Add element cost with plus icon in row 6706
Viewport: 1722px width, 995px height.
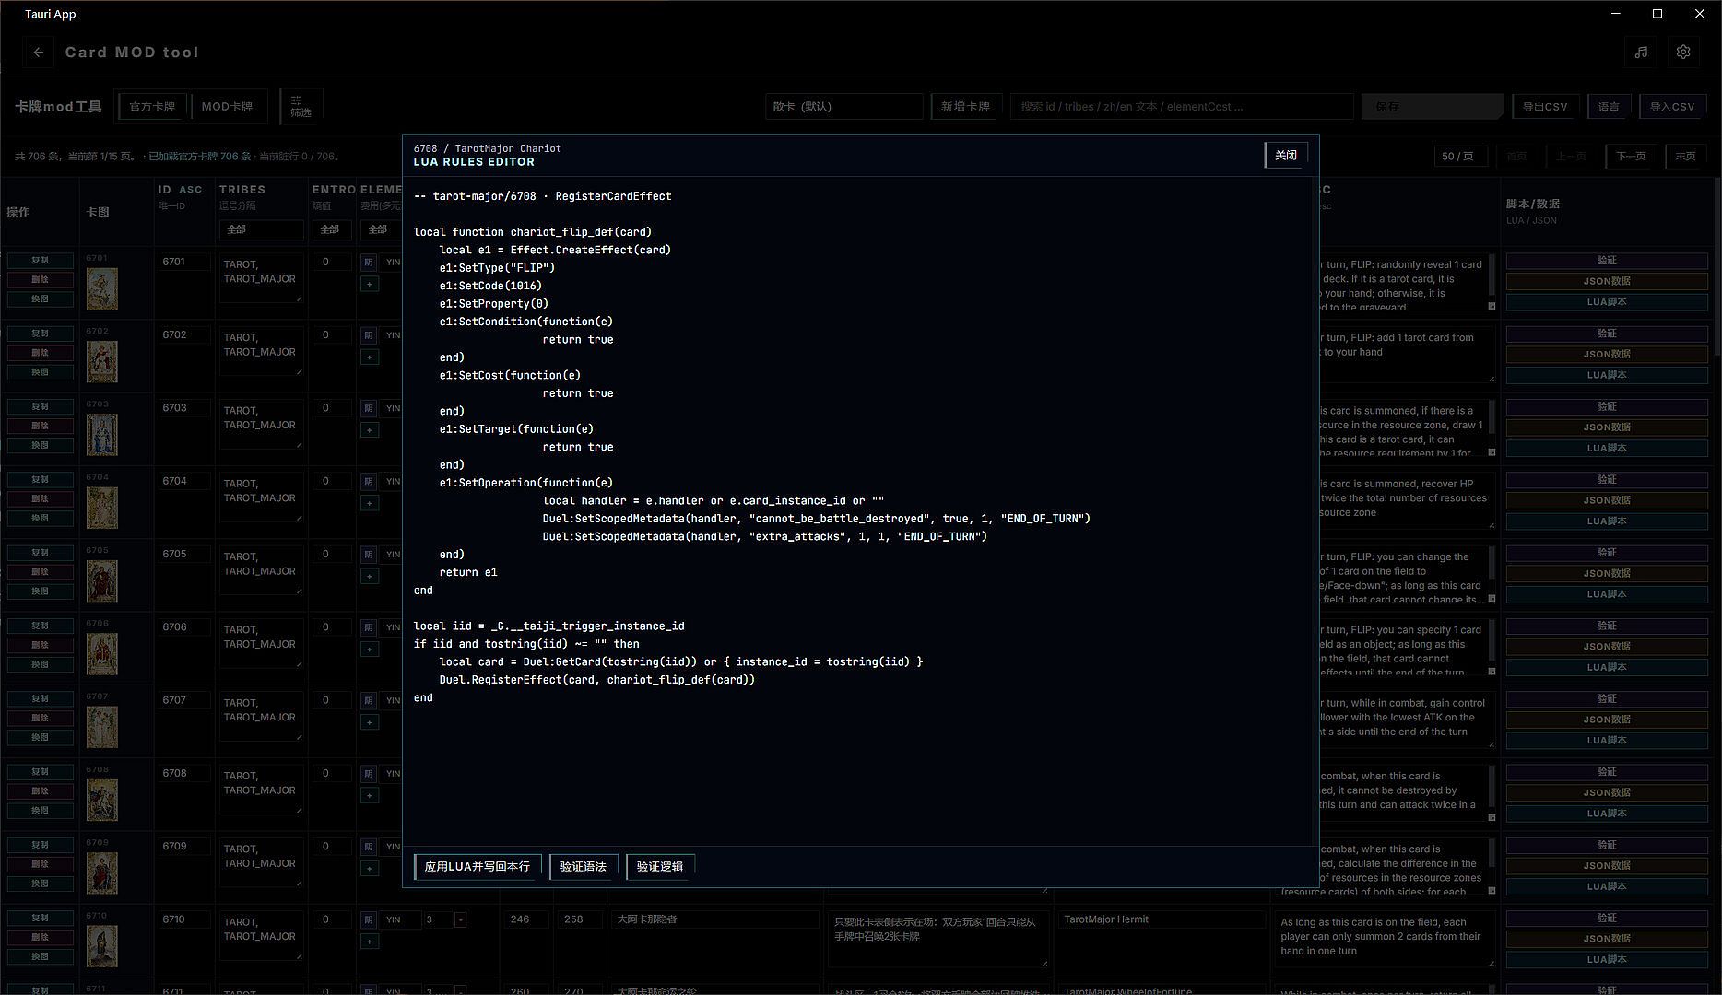tap(369, 649)
